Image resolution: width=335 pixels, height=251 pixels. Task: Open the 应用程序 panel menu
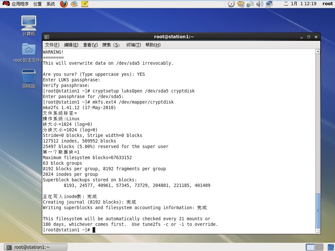pos(20,4)
